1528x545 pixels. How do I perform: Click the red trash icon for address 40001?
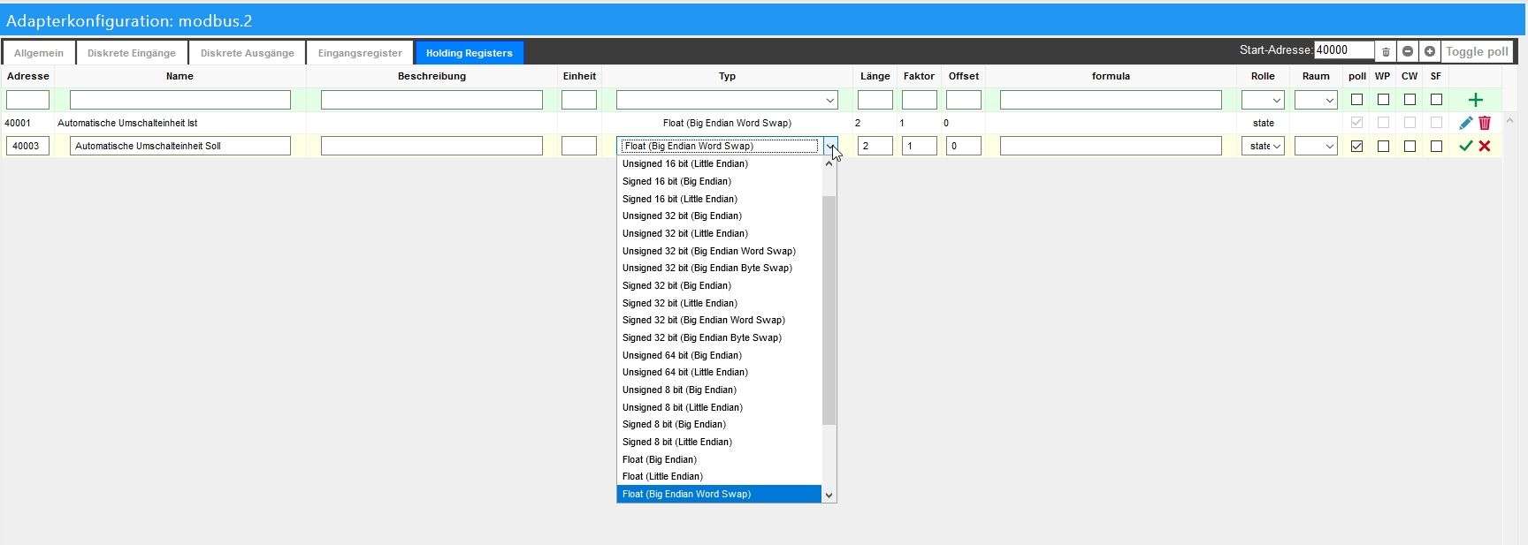tap(1485, 124)
